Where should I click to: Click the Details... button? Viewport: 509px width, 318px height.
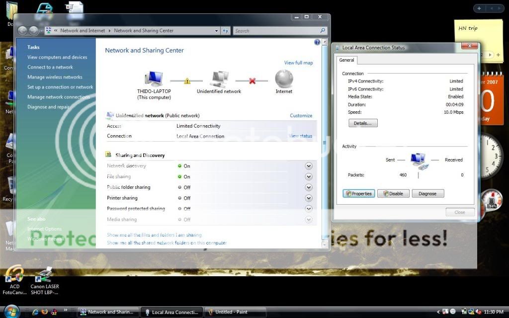coord(363,123)
